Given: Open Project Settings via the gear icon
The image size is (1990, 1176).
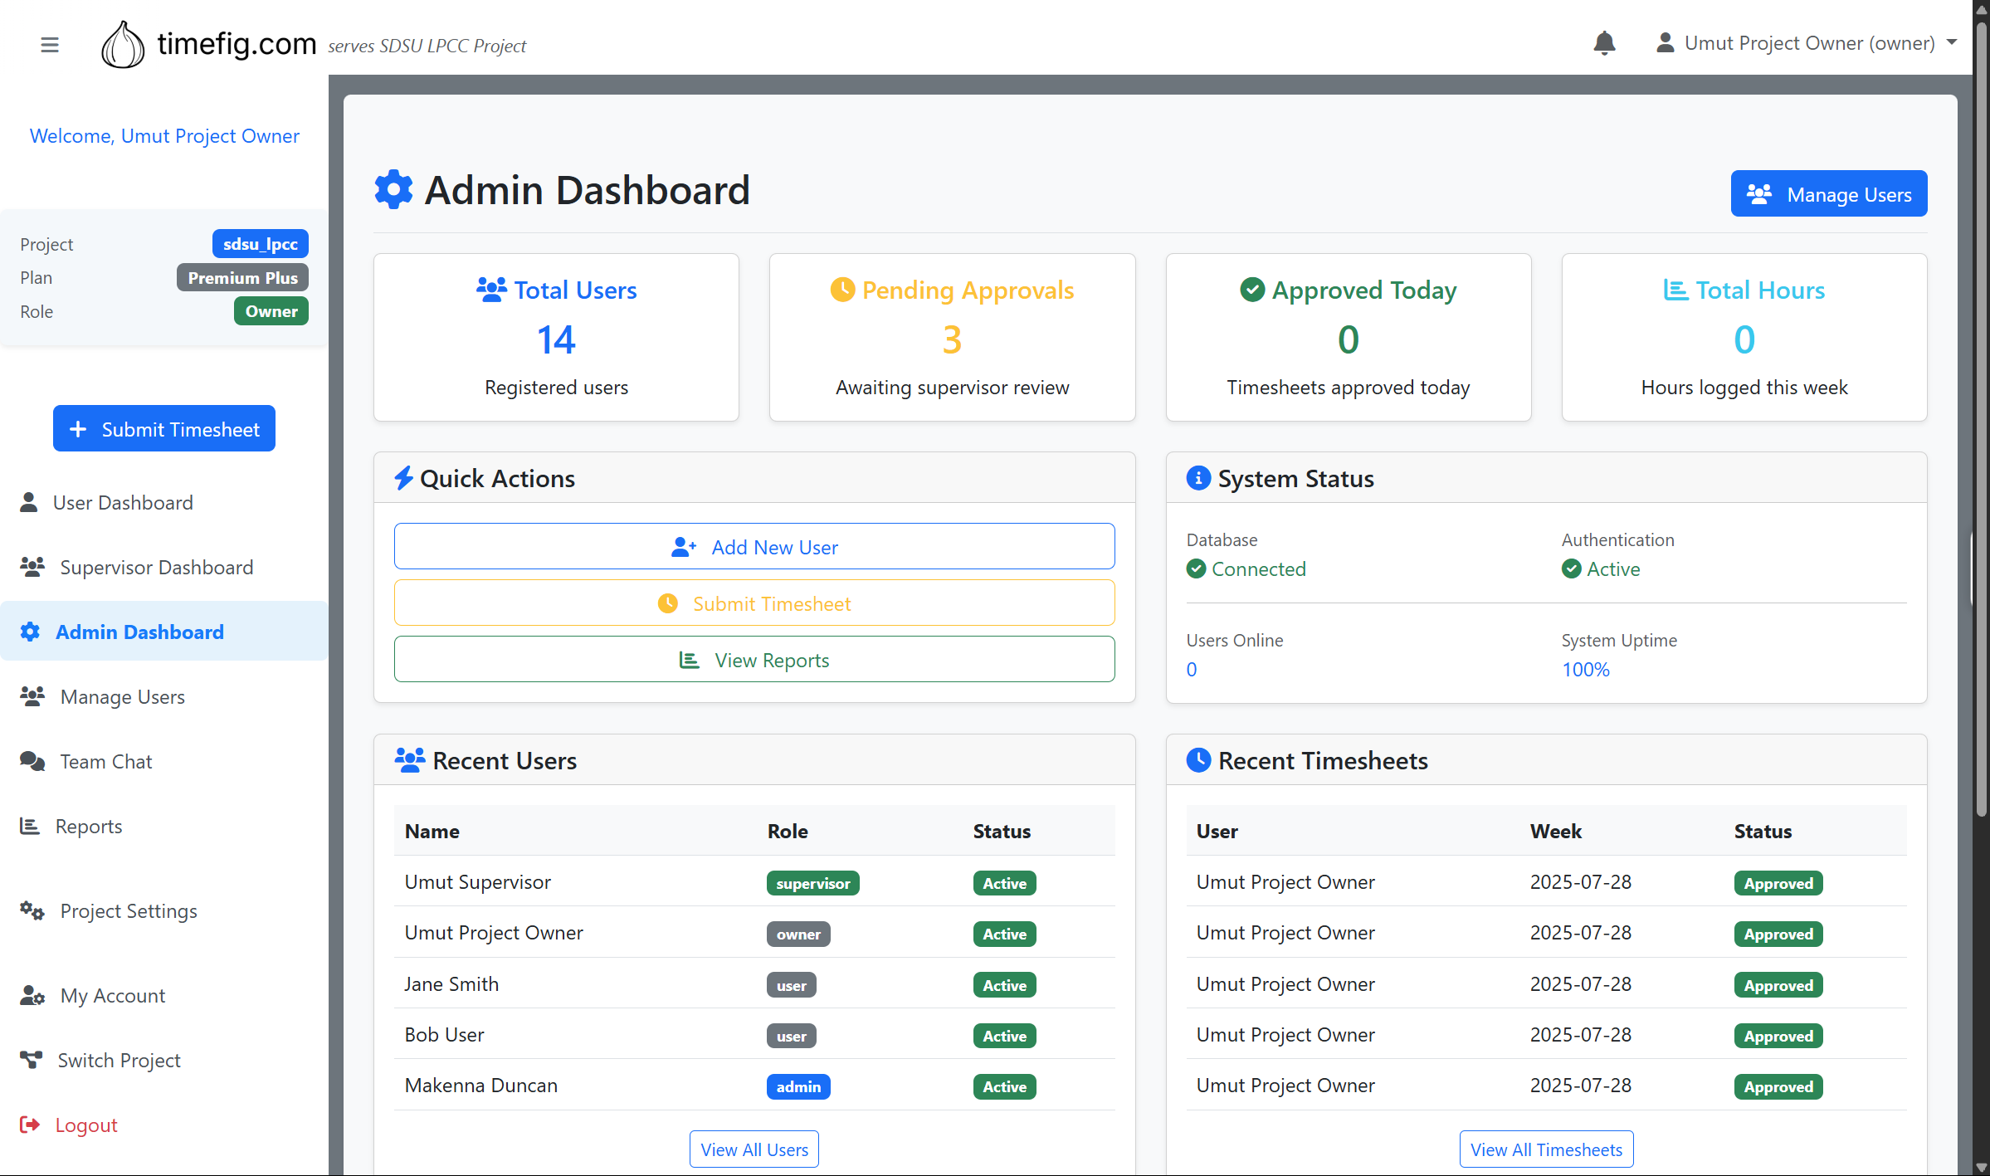Looking at the screenshot, I should coord(32,910).
